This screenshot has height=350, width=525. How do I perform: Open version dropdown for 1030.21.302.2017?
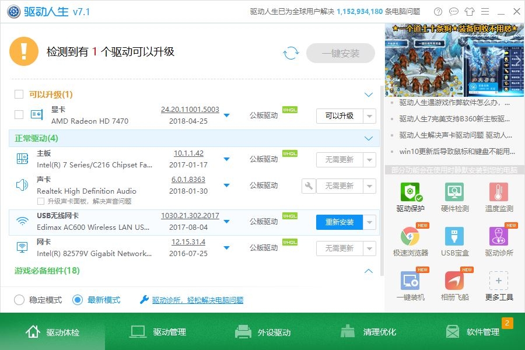click(x=227, y=222)
